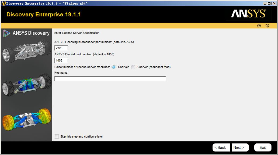Screen dimensions: 278x155
Task: Click "Discovery Enterprise 19.1.1" heading
Action: point(44,15)
